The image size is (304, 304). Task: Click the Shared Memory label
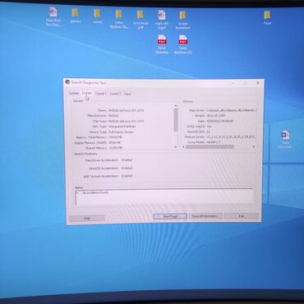click(x=96, y=148)
